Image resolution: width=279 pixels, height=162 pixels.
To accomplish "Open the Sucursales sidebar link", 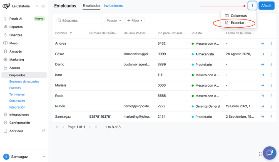I will 17,101.
